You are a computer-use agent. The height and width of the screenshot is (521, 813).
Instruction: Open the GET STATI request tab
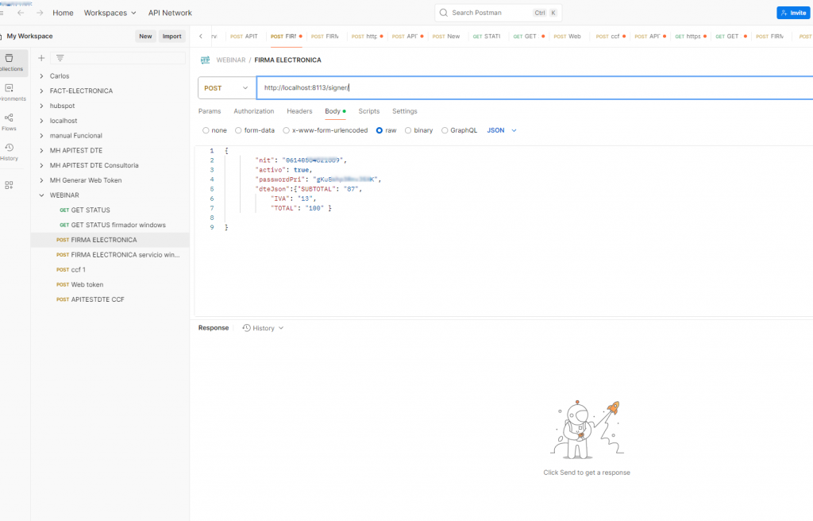tap(487, 37)
